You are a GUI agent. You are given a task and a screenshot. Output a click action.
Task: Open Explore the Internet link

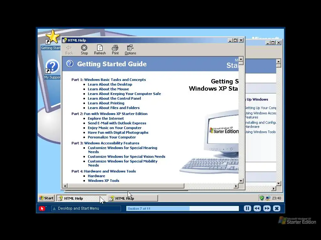point(106,118)
